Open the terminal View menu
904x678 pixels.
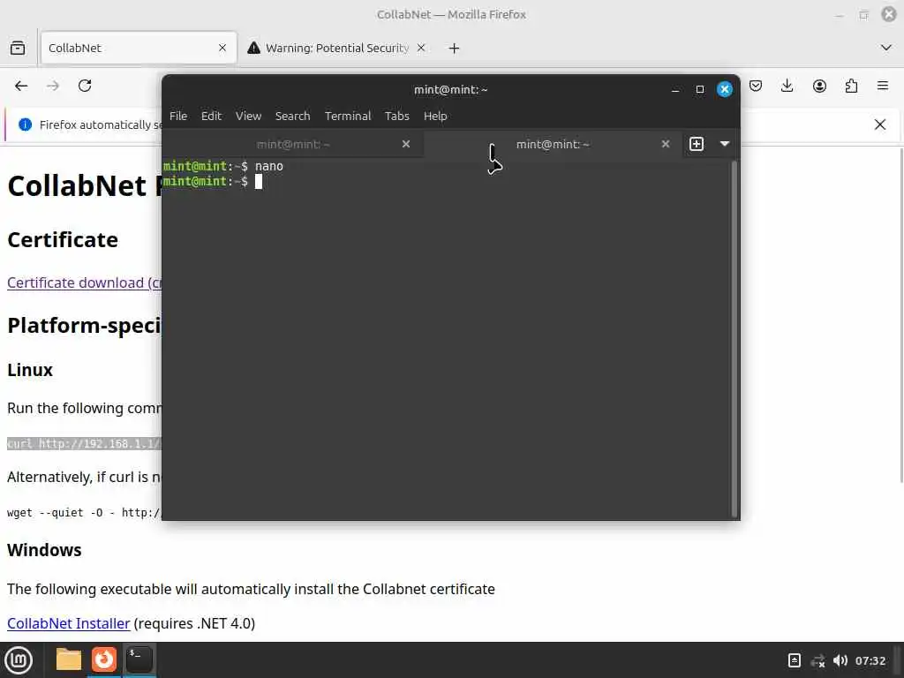(248, 116)
